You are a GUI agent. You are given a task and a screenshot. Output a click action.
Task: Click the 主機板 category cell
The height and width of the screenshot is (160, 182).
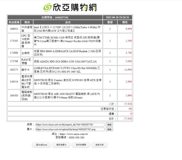coord(27,53)
